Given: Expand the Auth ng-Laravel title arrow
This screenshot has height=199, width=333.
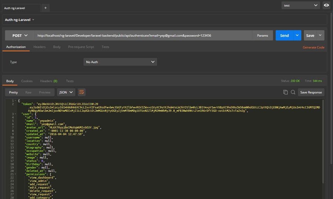Looking at the screenshot, I should (33, 20).
